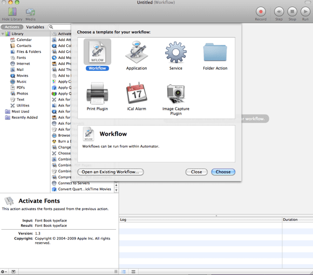
Task: Click the Close button in dialog
Action: [196, 172]
